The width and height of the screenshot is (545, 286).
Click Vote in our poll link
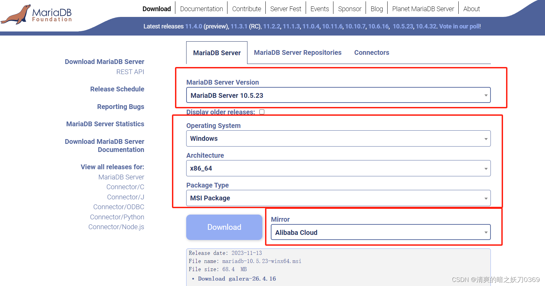[460, 26]
